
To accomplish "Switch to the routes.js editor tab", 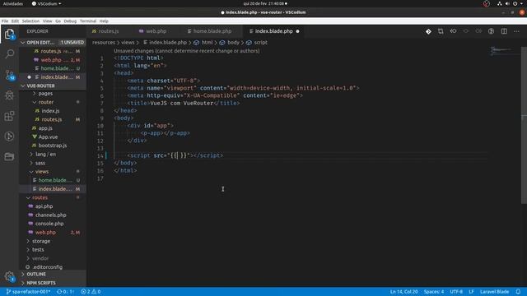I will [108, 31].
